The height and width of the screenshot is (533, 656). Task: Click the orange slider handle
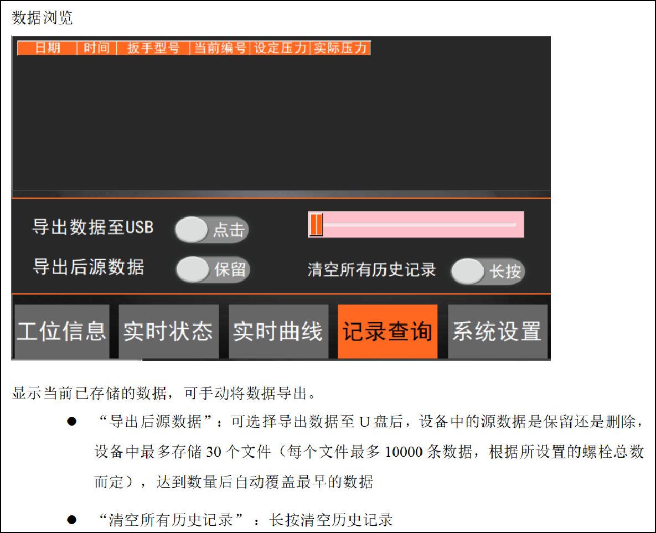click(x=316, y=225)
